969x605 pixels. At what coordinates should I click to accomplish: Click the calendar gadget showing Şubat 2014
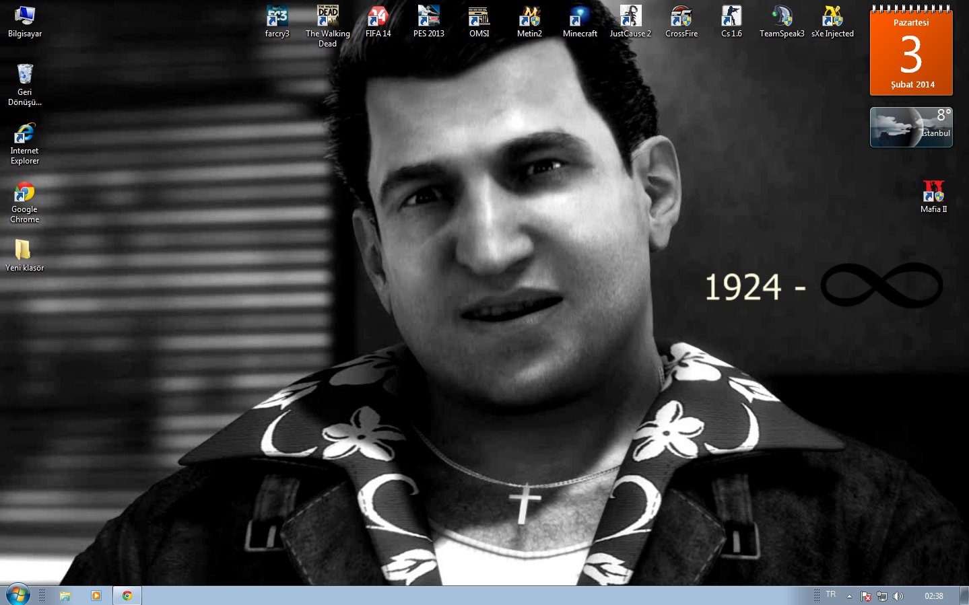[911, 51]
